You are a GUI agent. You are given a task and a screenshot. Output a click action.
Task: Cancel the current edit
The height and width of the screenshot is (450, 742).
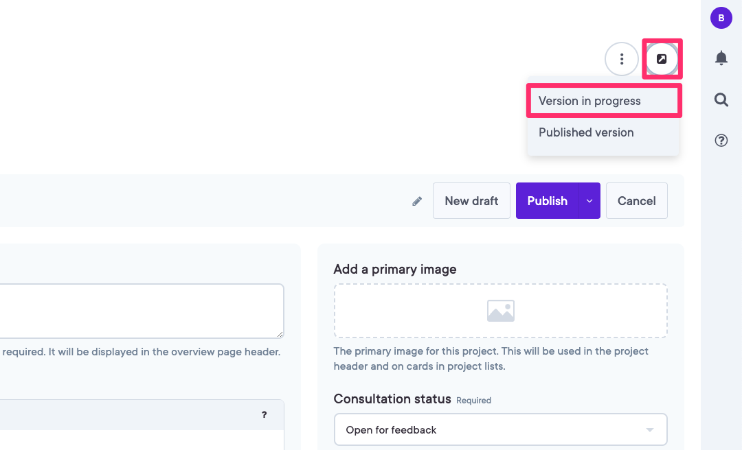click(636, 201)
